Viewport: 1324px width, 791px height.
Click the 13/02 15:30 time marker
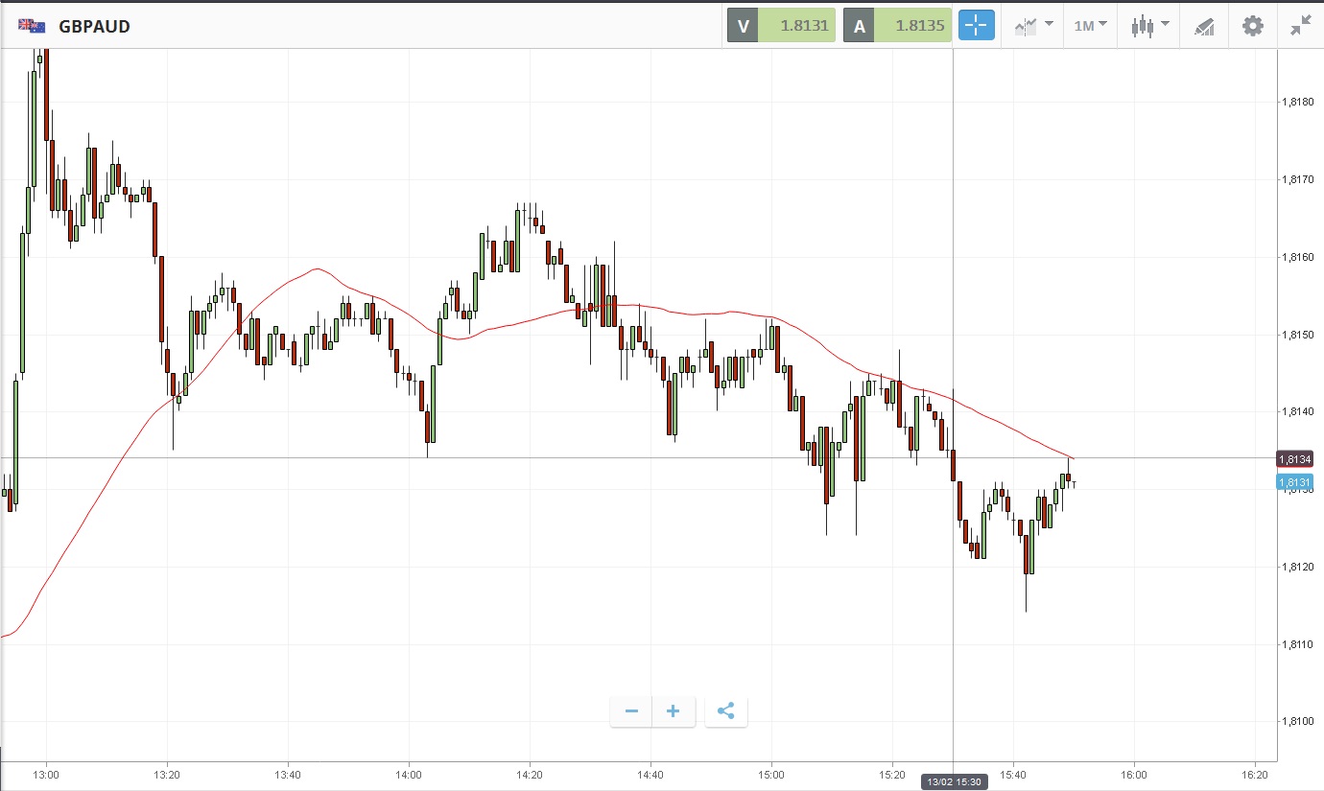(953, 782)
